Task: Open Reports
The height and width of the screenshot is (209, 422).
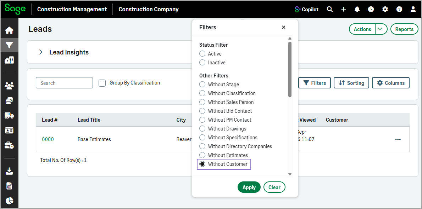Action: pyautogui.click(x=405, y=29)
